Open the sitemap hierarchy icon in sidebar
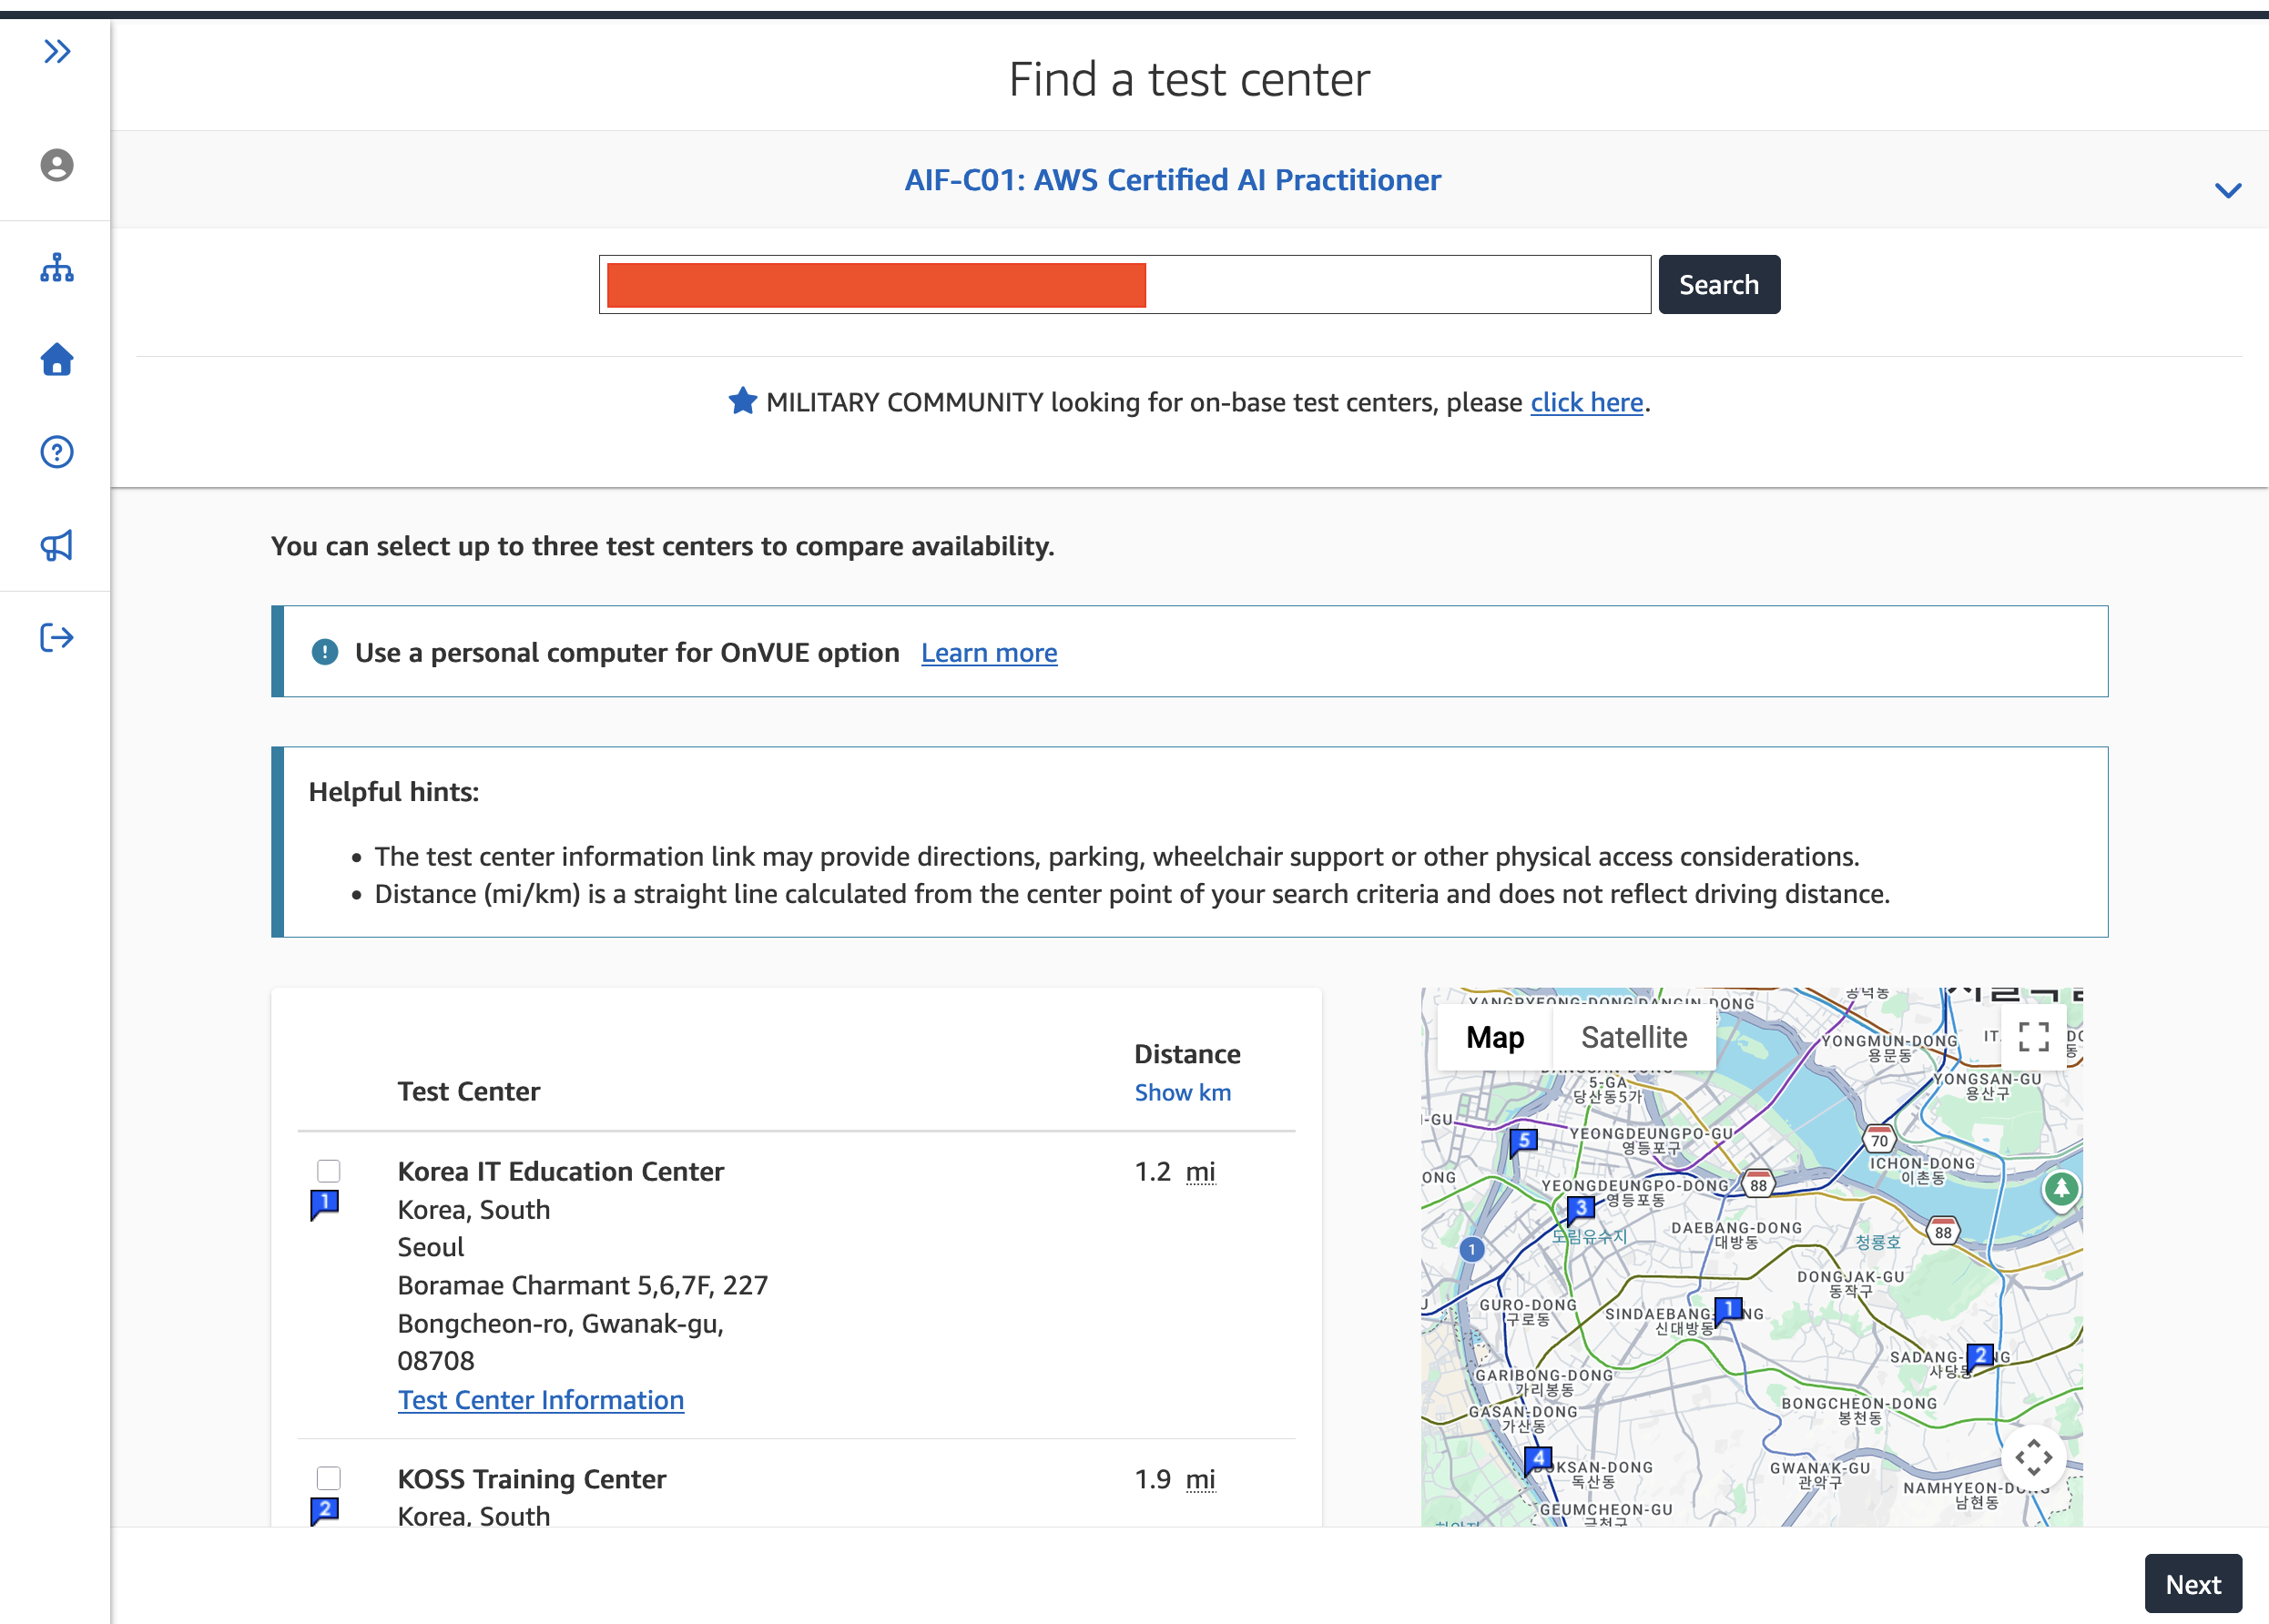 pyautogui.click(x=57, y=267)
